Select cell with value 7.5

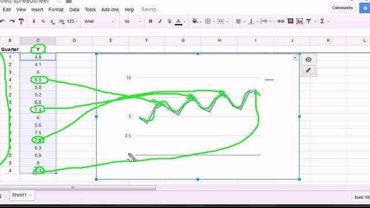[38, 132]
